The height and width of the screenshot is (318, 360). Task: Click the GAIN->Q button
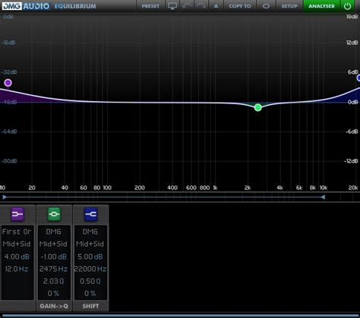tap(54, 306)
